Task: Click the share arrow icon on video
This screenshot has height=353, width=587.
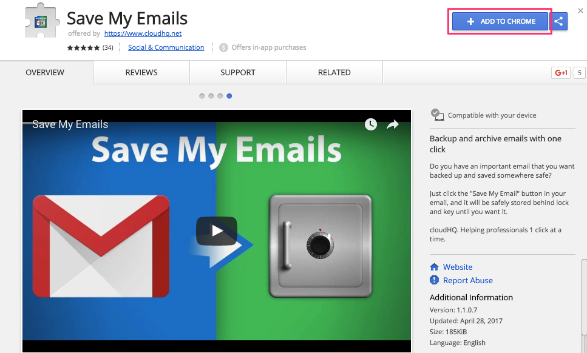Action: 393,124
